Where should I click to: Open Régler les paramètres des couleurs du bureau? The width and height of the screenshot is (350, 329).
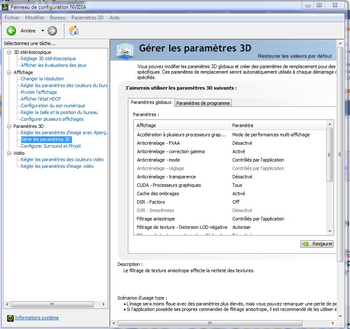click(x=64, y=85)
